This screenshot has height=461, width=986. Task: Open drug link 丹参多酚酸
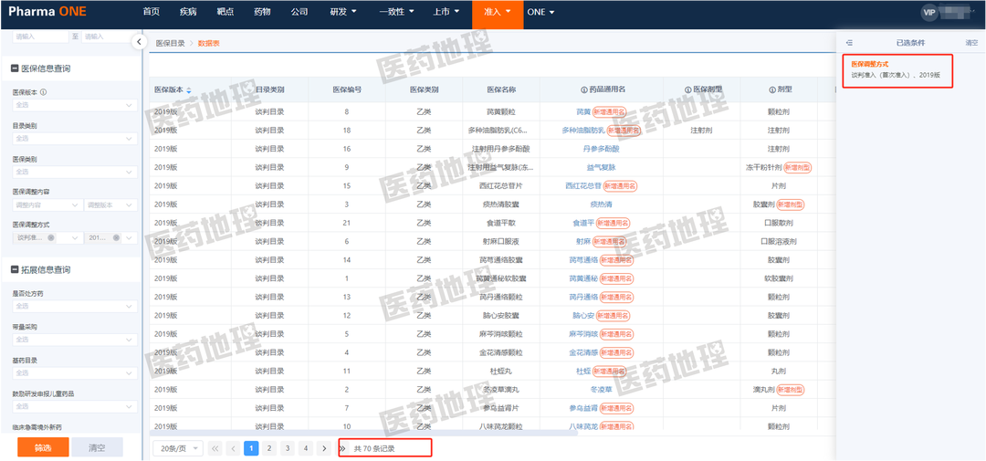tap(601, 149)
